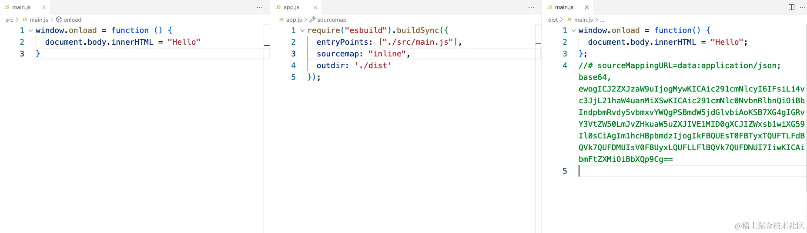The width and height of the screenshot is (807, 233).
Task: Click the split editor icon in right pane
Action: coord(791,7)
